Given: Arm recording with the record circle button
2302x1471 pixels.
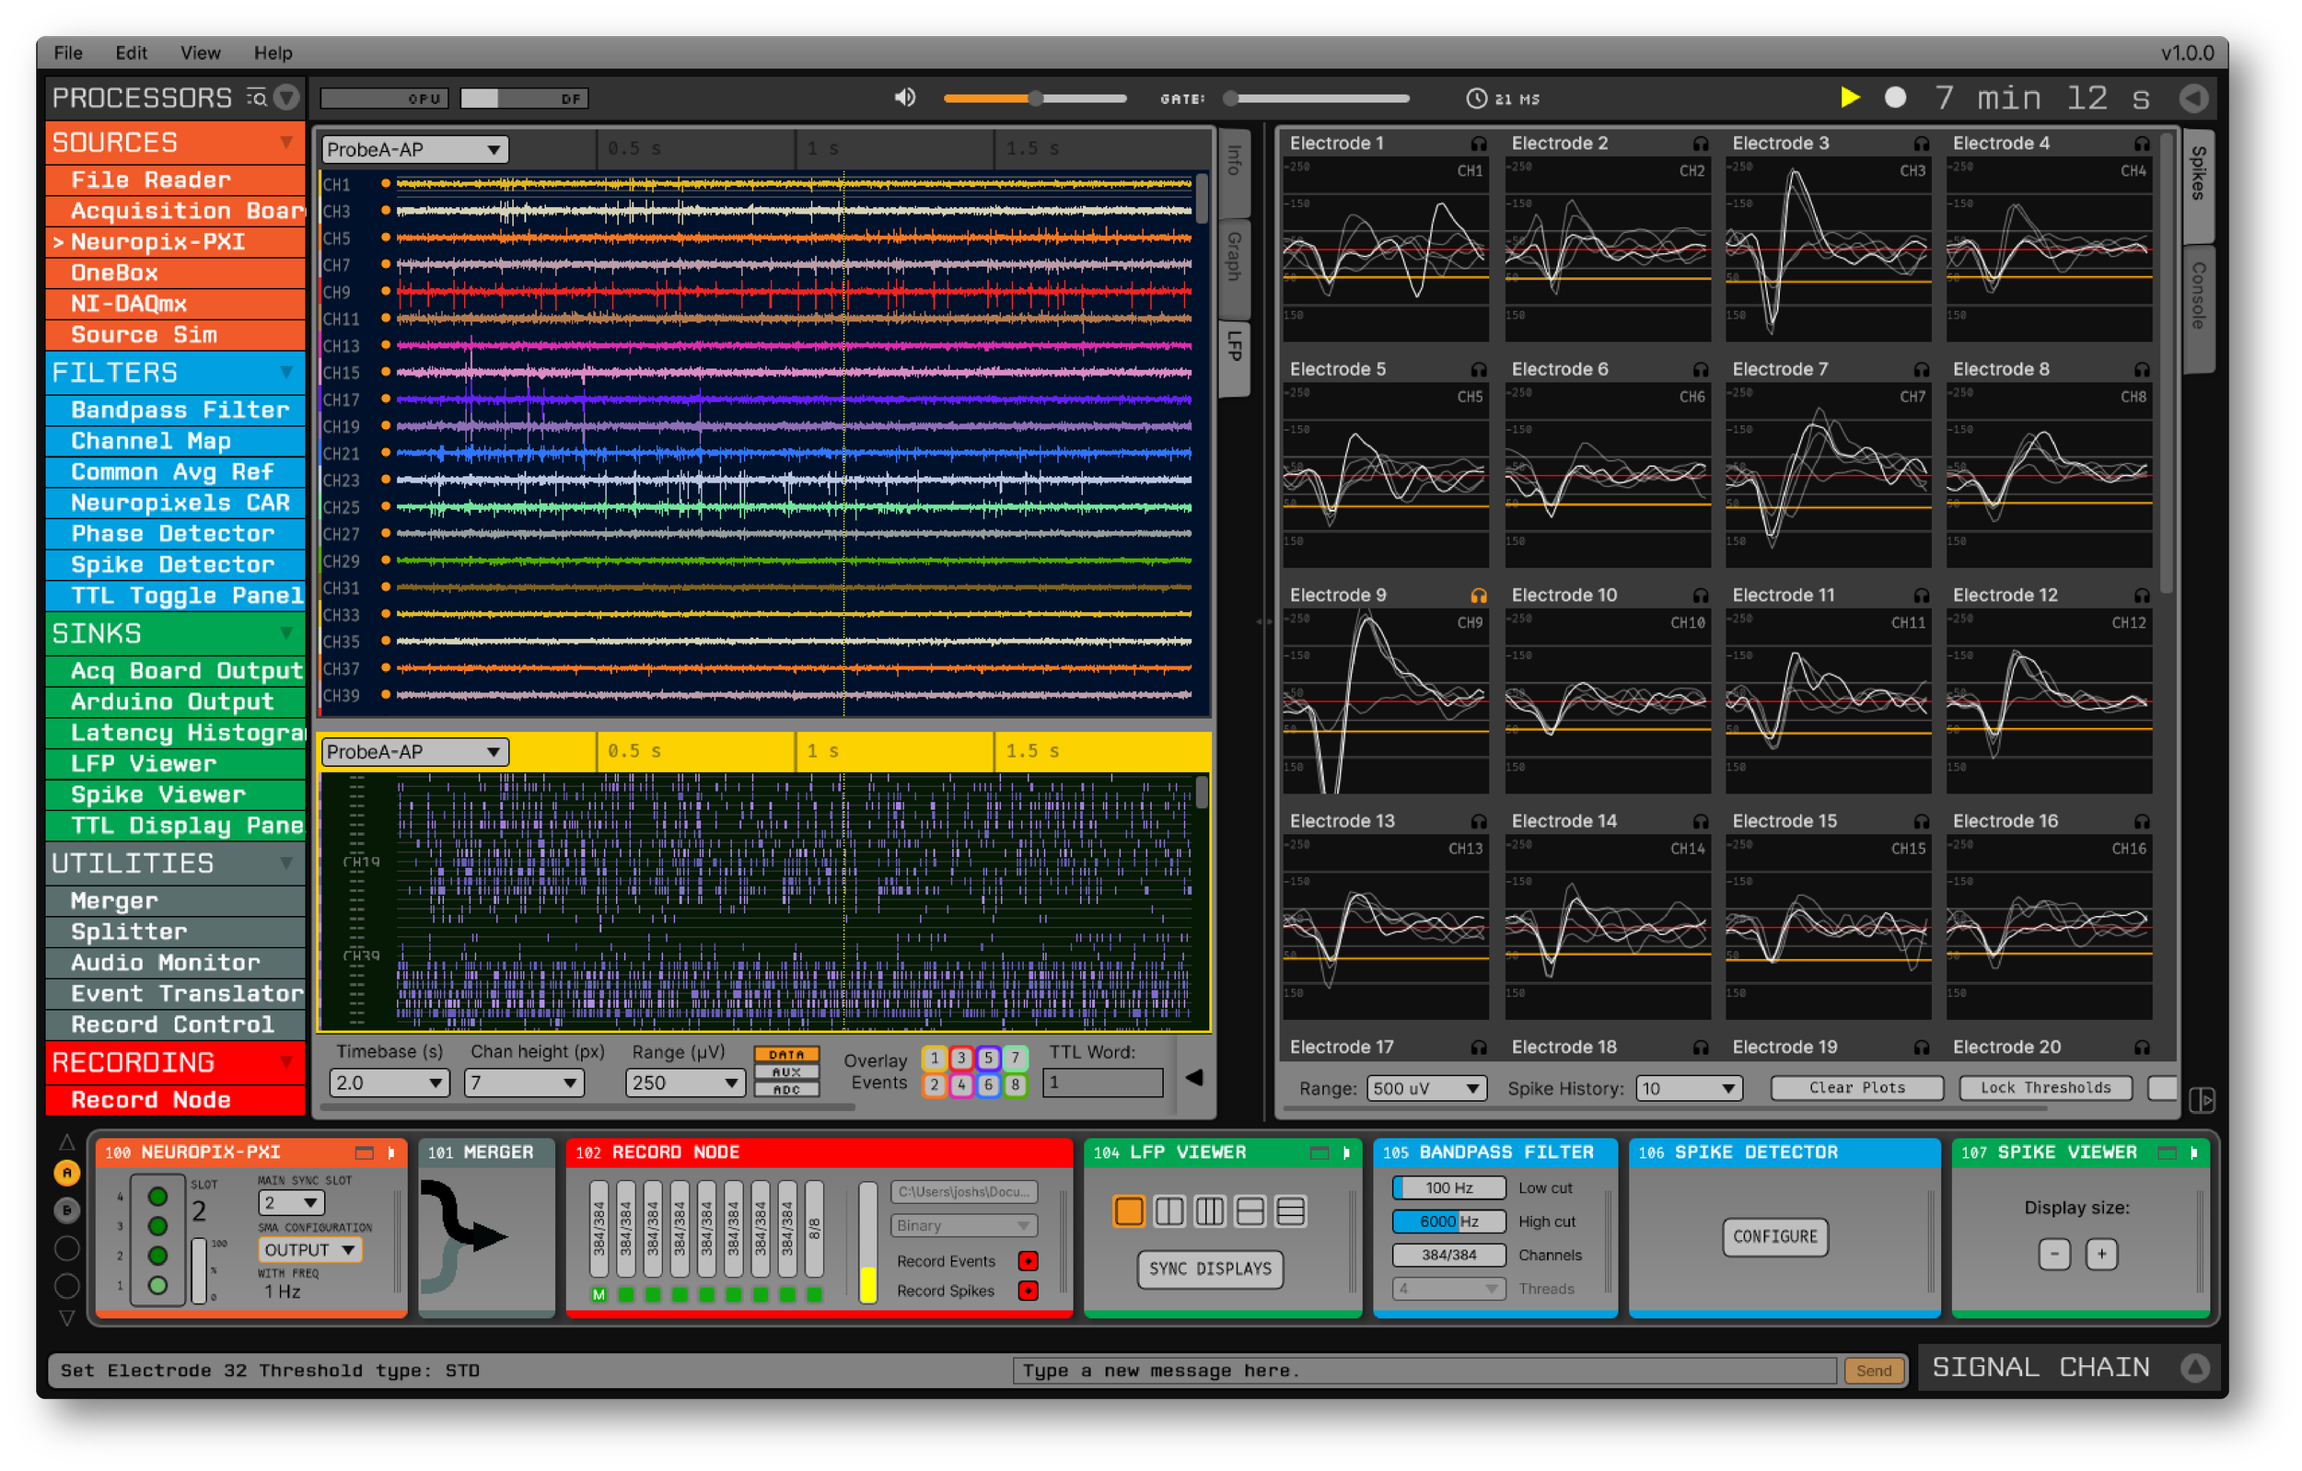Looking at the screenshot, I should (1894, 98).
